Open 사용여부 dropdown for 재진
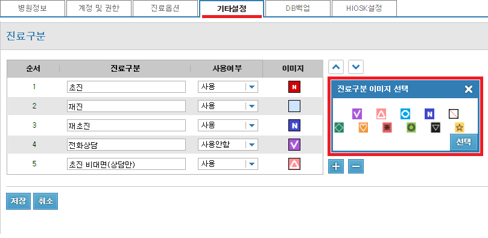 (228, 106)
